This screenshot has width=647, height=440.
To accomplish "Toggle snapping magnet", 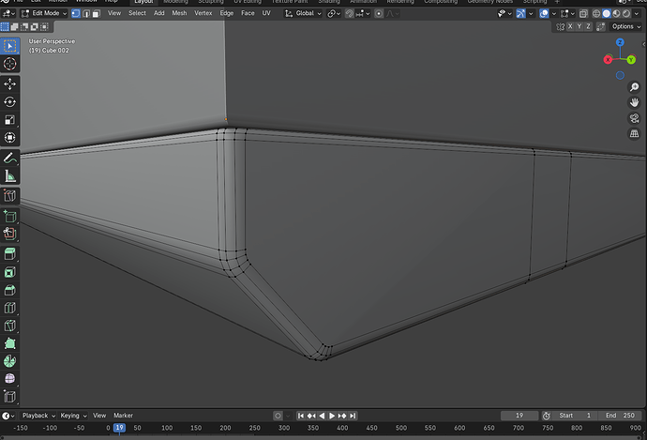I will (350, 14).
